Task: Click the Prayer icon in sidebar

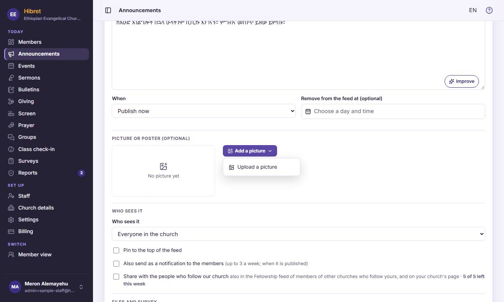Action: [x=11, y=125]
